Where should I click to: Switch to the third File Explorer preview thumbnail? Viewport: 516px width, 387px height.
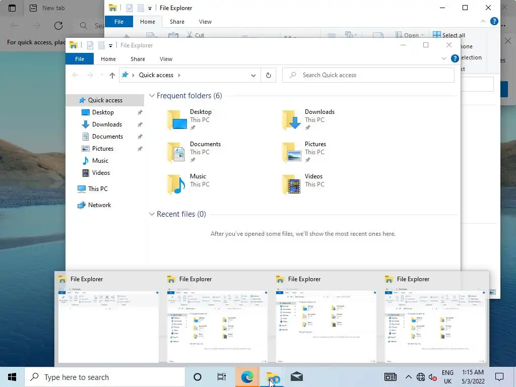click(x=326, y=318)
